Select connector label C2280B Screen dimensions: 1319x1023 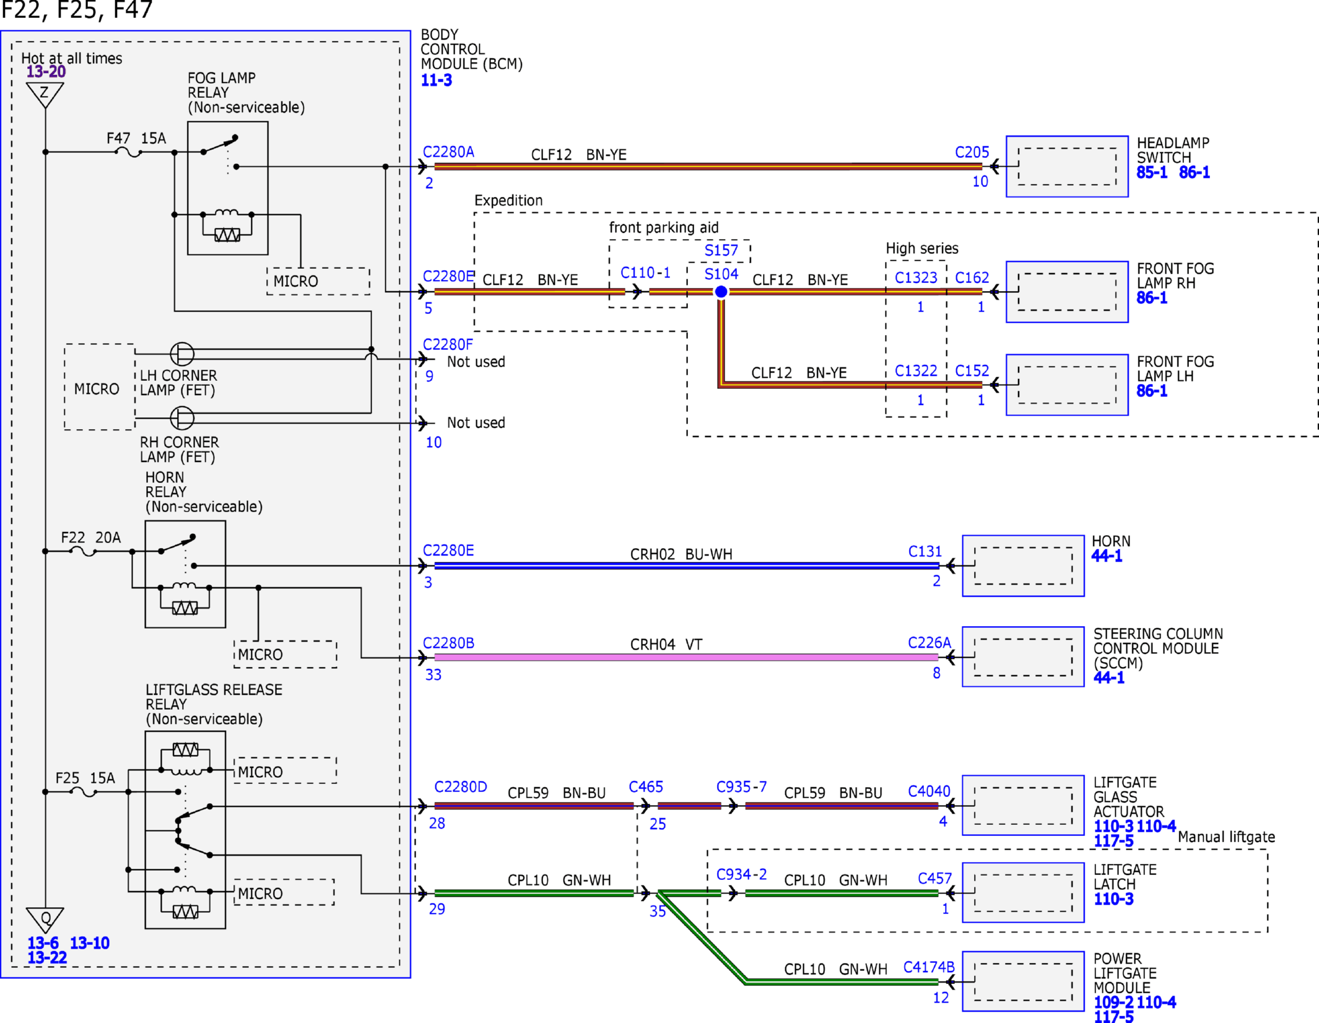click(x=448, y=643)
